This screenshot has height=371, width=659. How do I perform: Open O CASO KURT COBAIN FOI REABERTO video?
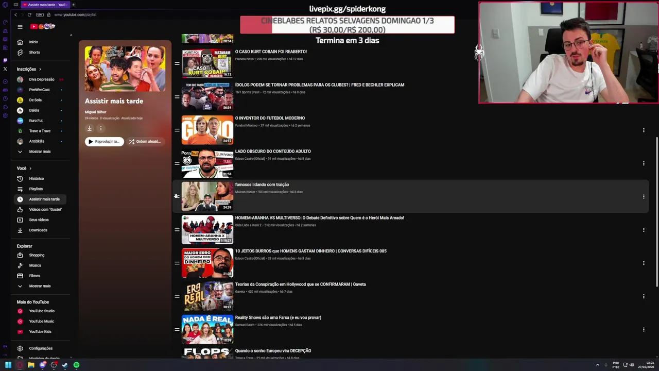coord(271,52)
